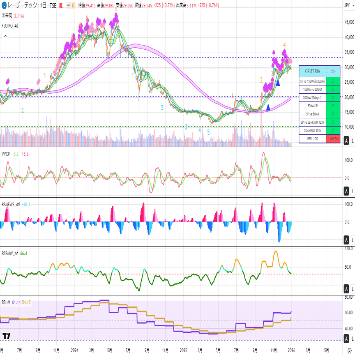Click the 始値 29,415 open value

(x=87, y=5)
